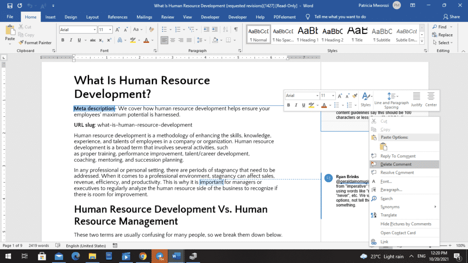This screenshot has height=263, width=468.
Task: Click the Center icon on the mini toolbar
Action: point(430,97)
